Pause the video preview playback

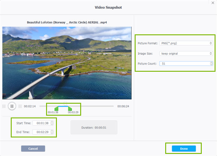12,106
